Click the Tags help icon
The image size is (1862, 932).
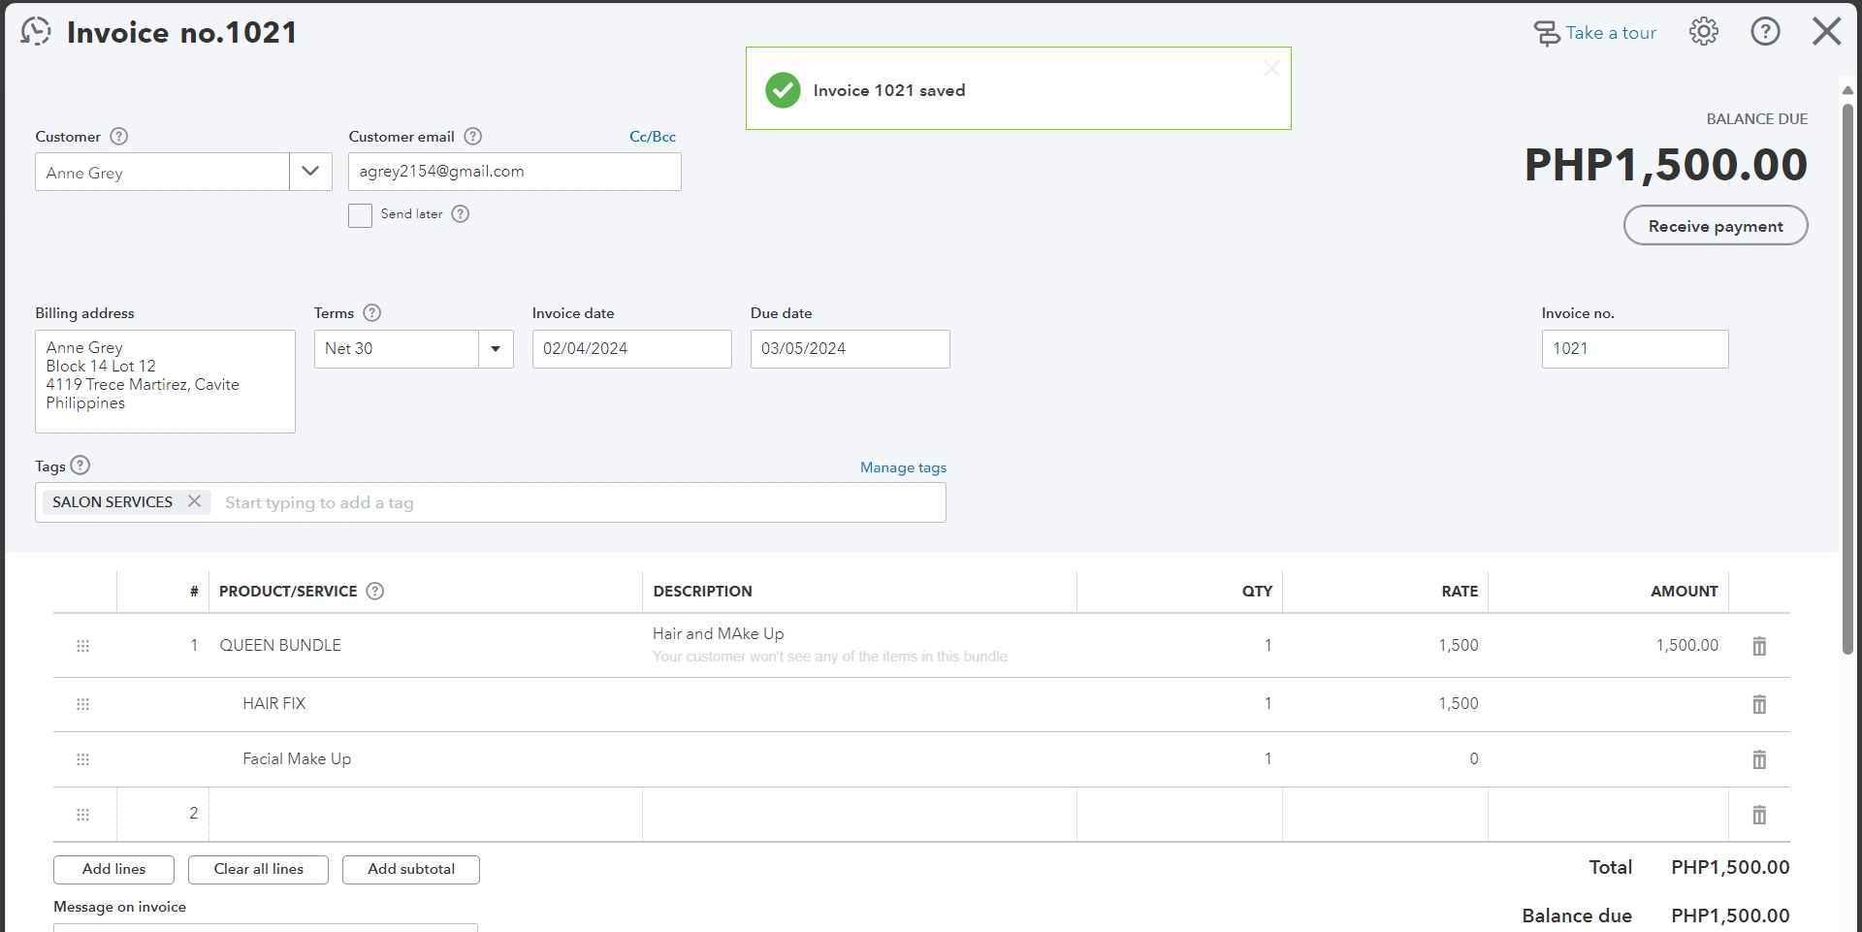[x=80, y=466]
